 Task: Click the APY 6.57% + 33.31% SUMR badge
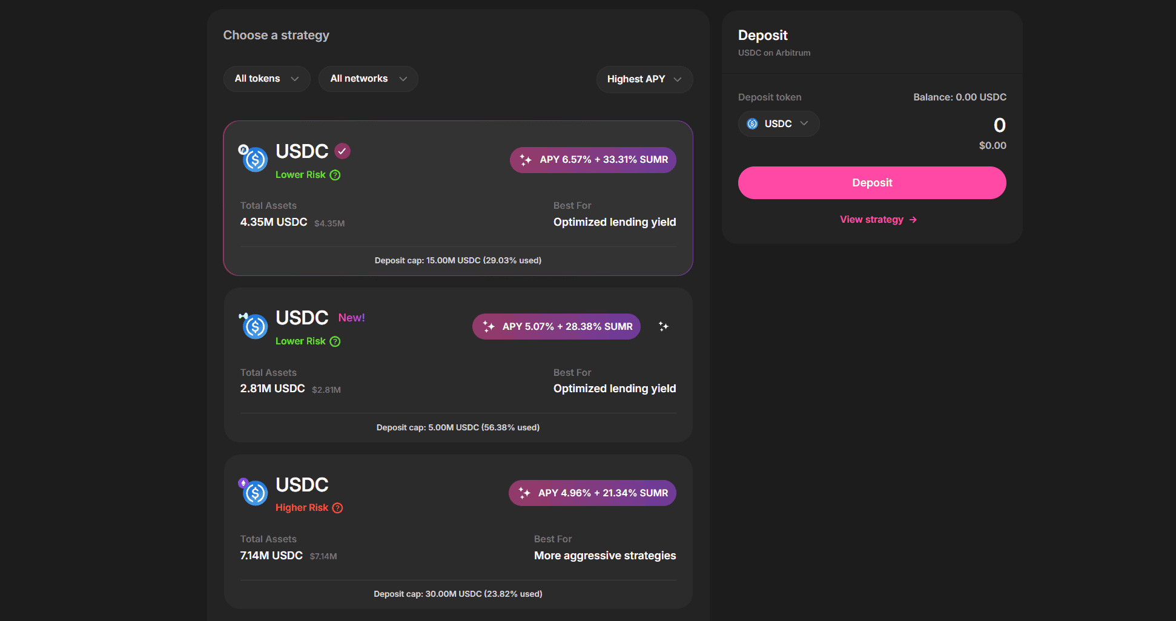(593, 160)
